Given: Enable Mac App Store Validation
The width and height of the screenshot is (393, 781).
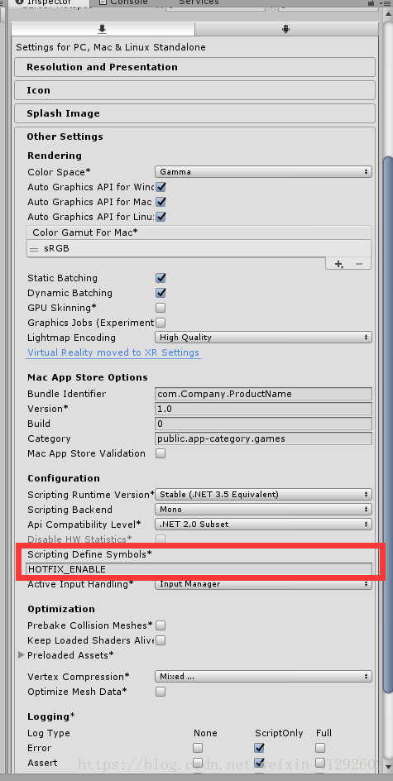Looking at the screenshot, I should pos(161,453).
